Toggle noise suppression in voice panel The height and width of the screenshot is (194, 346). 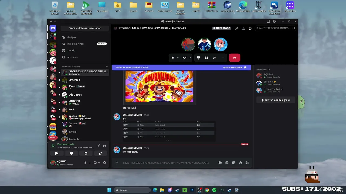(98, 146)
